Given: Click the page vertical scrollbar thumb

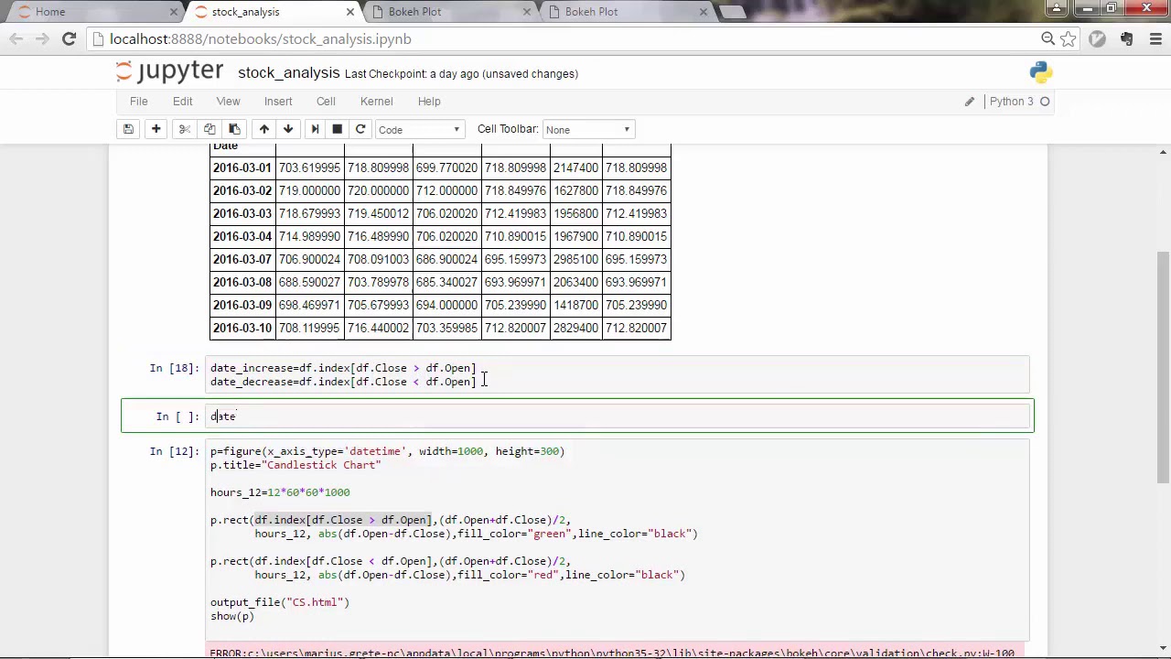Looking at the screenshot, I should 1163,366.
